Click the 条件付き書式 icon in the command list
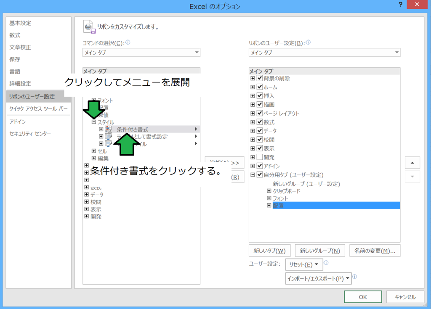431x309 pixels. click(x=109, y=129)
